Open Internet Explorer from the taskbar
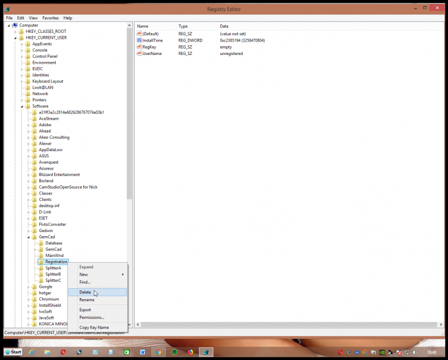The height and width of the screenshot is (360, 448). (x=31, y=352)
